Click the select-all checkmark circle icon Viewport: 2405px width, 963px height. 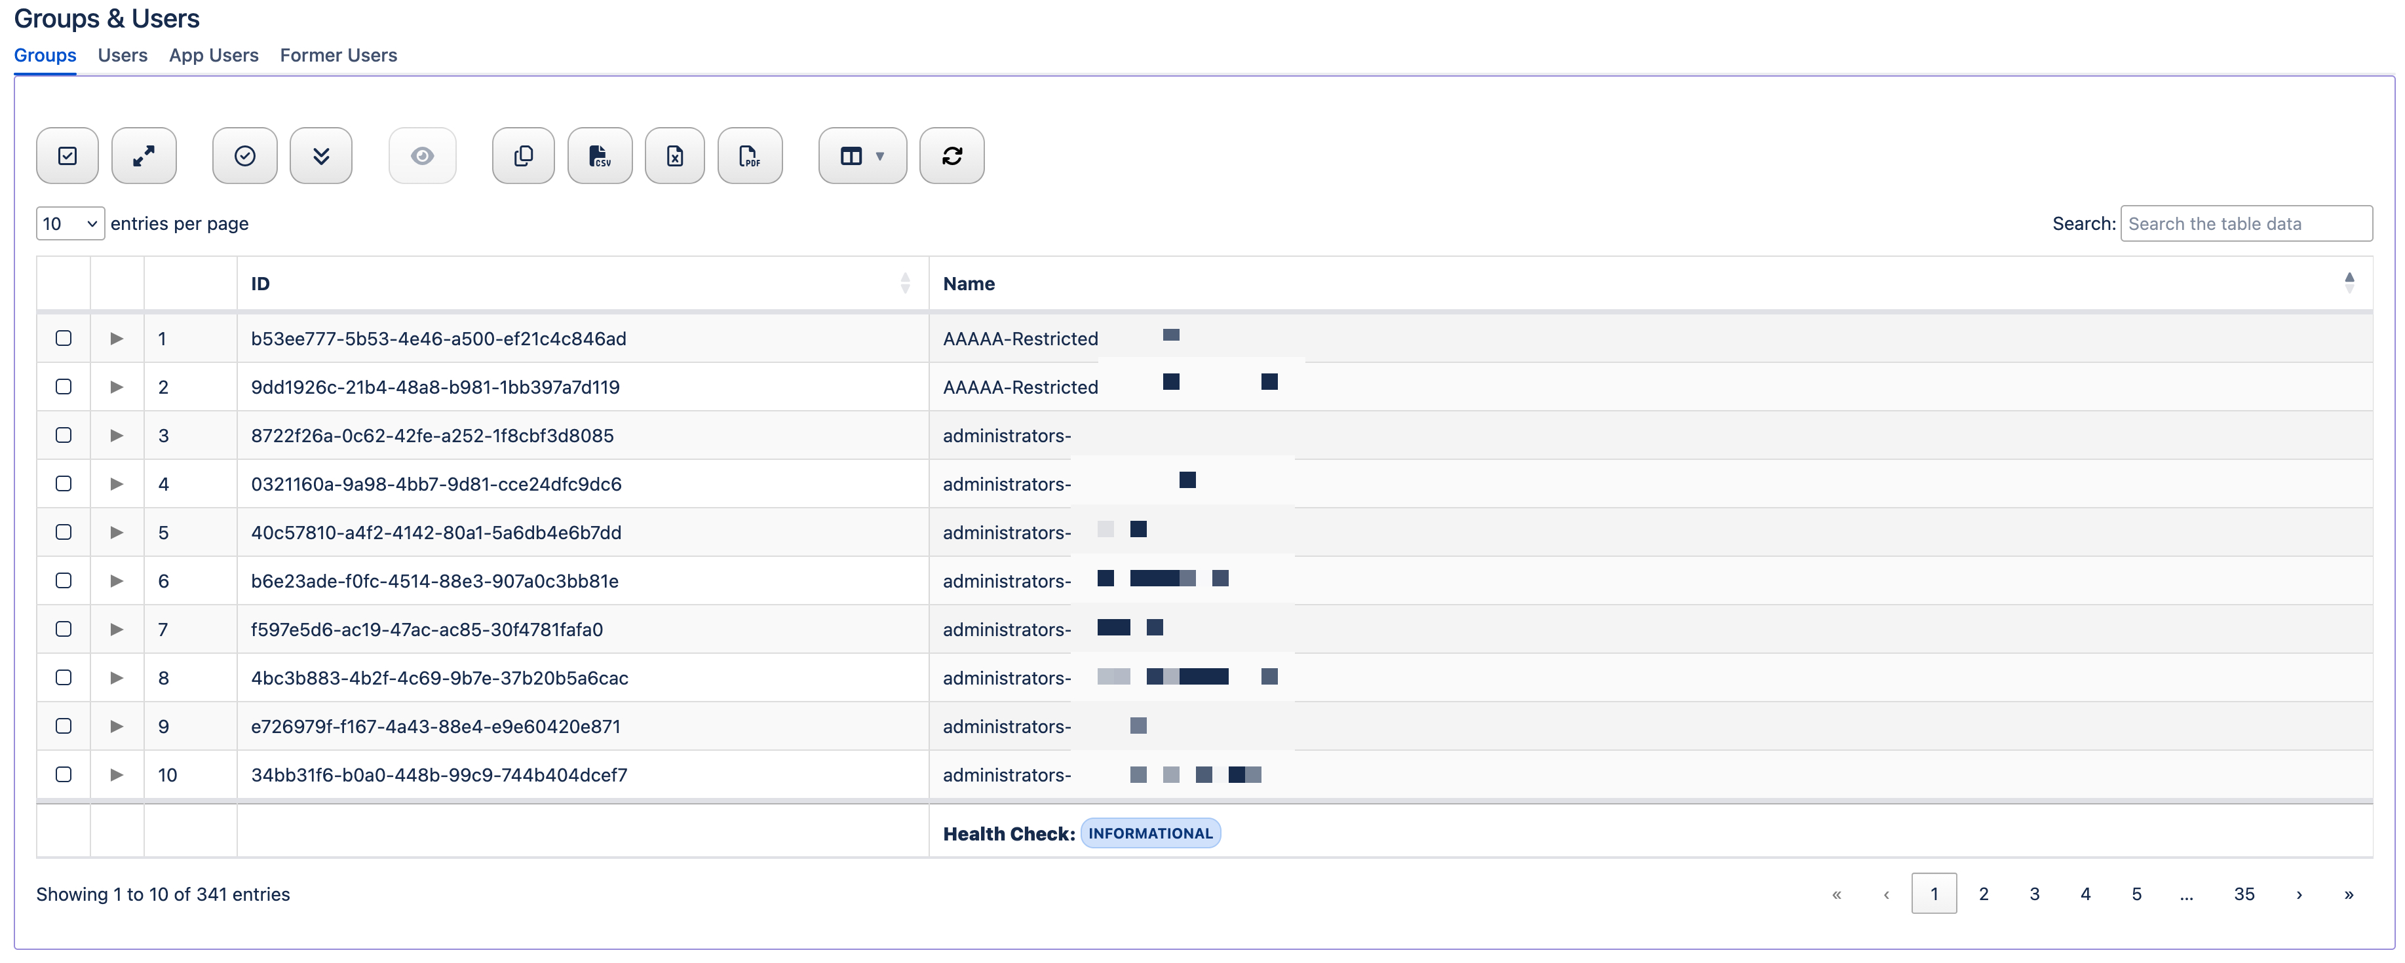244,156
